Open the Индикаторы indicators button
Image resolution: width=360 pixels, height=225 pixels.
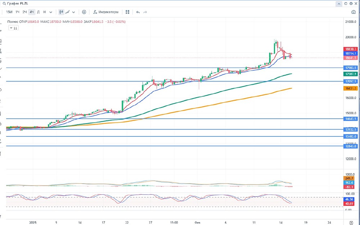[x=105, y=12]
